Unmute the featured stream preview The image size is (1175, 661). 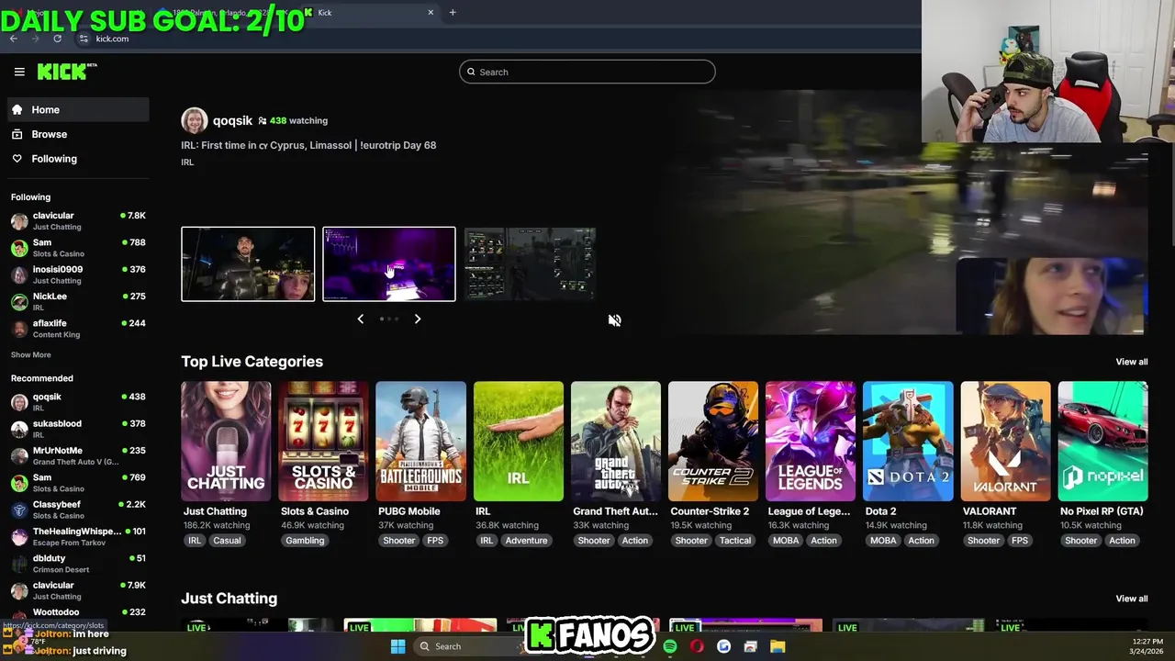click(x=615, y=320)
